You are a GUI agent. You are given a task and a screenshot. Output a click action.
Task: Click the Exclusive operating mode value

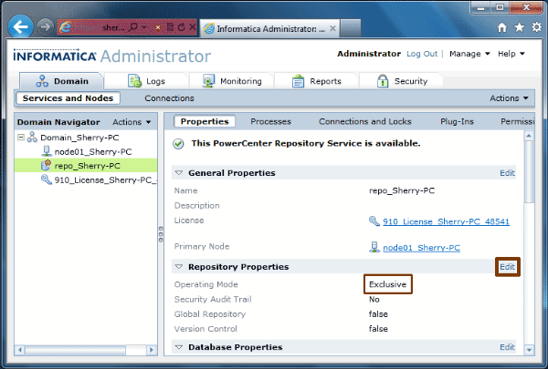pos(387,284)
